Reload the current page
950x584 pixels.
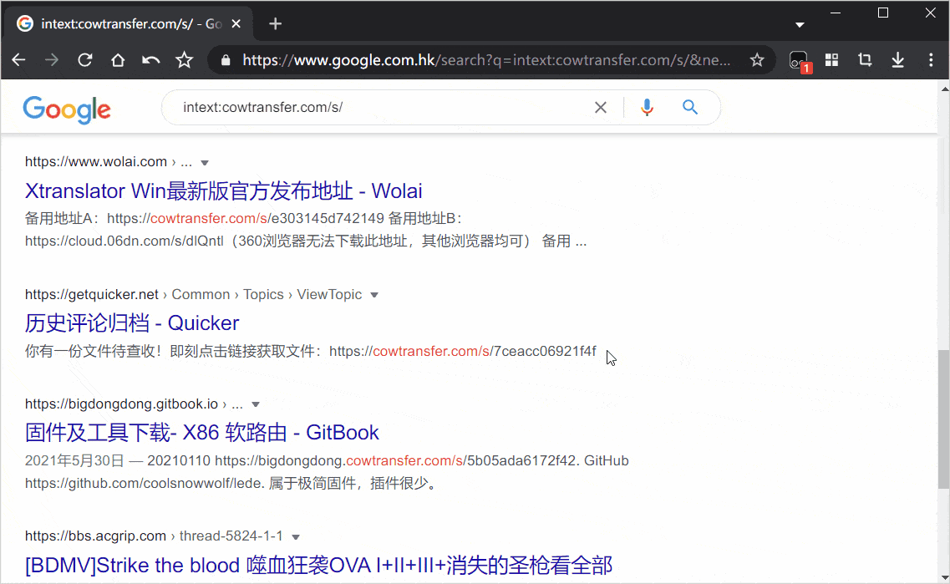84,60
